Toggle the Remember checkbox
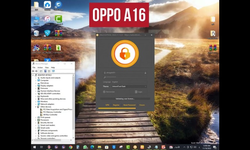 click(x=104, y=92)
